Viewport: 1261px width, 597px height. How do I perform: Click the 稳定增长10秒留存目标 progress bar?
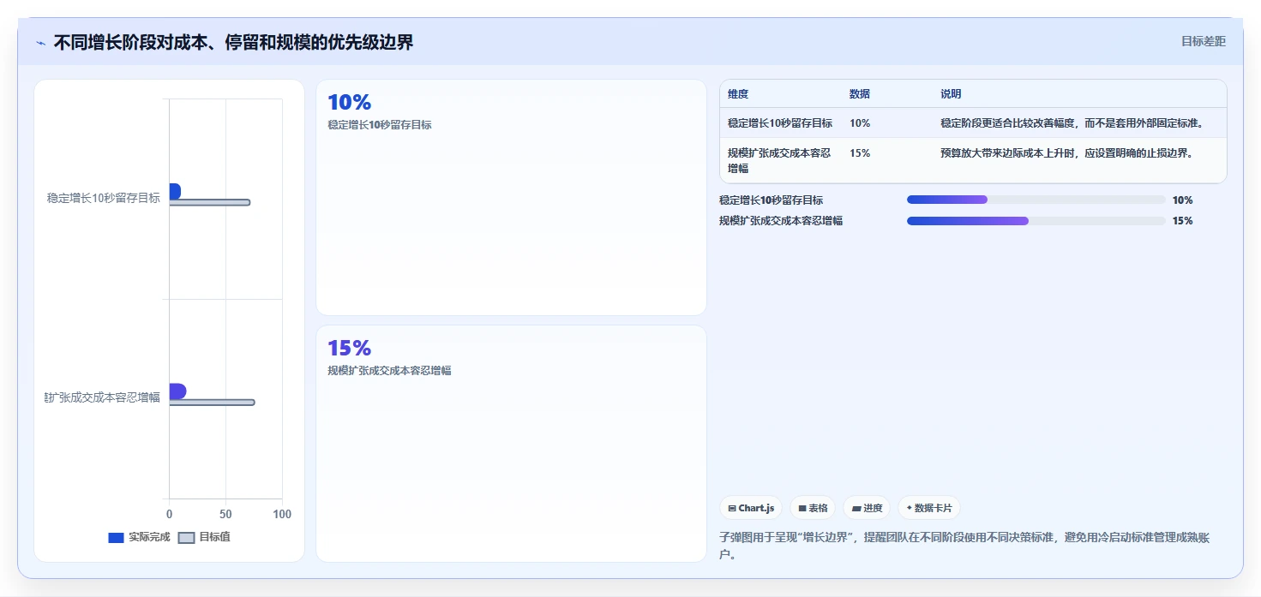1036,200
